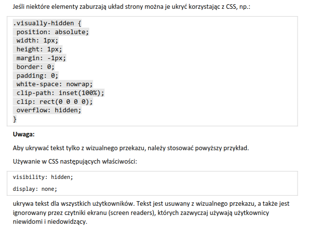The width and height of the screenshot is (309, 228).
Task: Click the bold "Uwaga:" heading
Action: (x=23, y=134)
